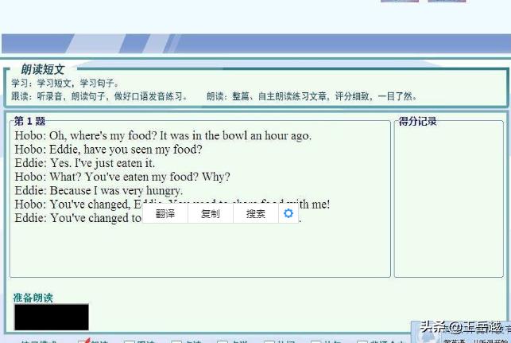Click the line "Hobo: What? You've eaten my food? Why?"
The width and height of the screenshot is (511, 343).
coord(122,177)
